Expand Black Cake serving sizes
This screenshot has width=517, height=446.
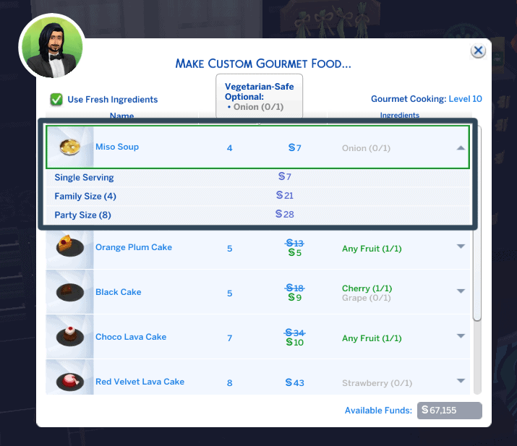[461, 292]
